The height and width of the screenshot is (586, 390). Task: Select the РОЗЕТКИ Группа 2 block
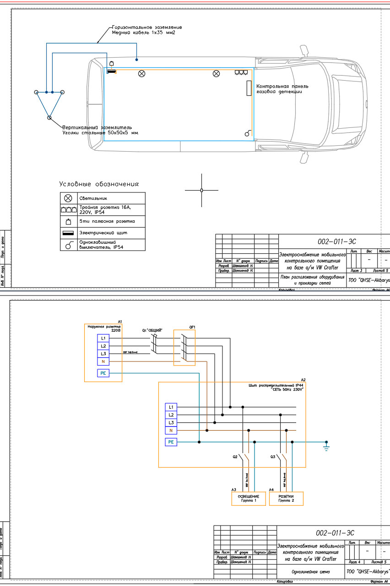click(x=286, y=498)
